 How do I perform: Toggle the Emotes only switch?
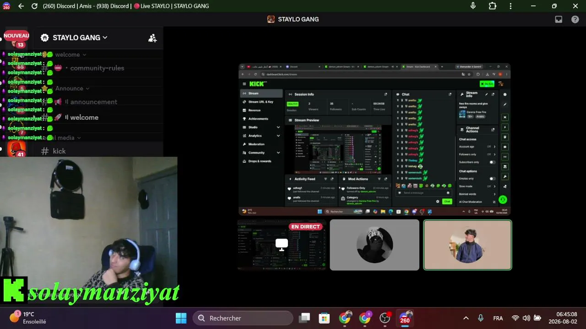pos(492,179)
